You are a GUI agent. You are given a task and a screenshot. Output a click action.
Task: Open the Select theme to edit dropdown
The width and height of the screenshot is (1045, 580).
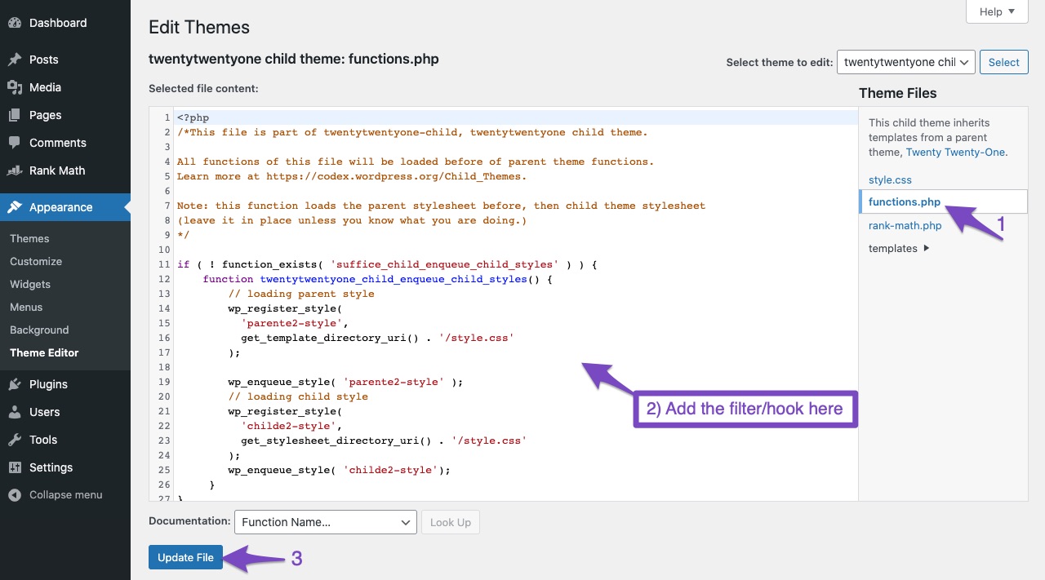(x=906, y=62)
